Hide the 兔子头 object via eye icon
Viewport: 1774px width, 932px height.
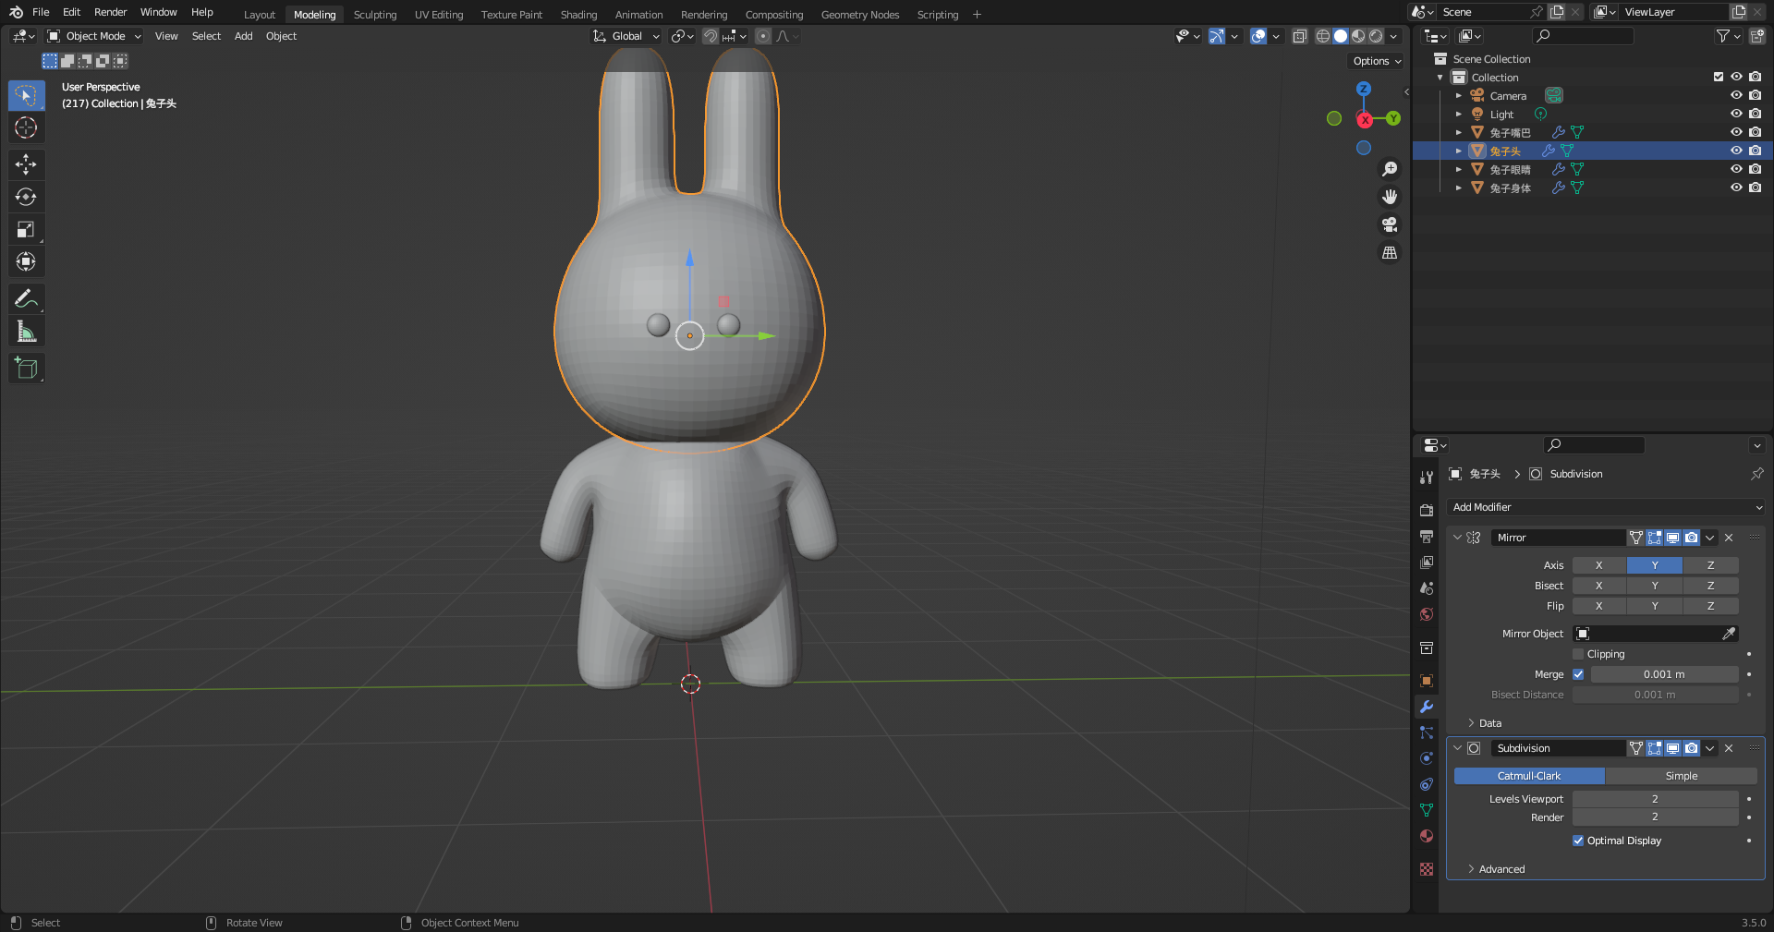[x=1736, y=151]
